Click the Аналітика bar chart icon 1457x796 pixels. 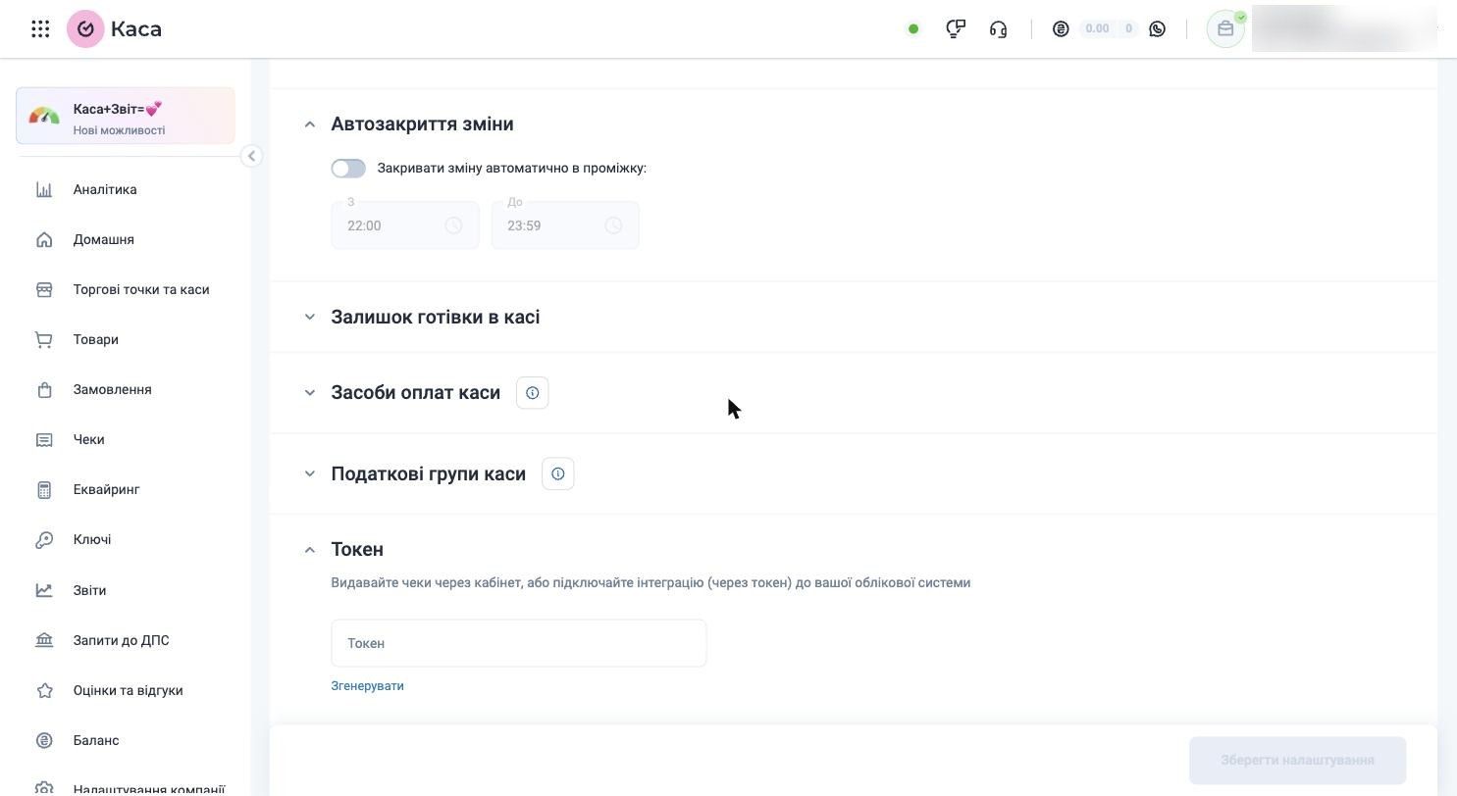pyautogui.click(x=44, y=189)
